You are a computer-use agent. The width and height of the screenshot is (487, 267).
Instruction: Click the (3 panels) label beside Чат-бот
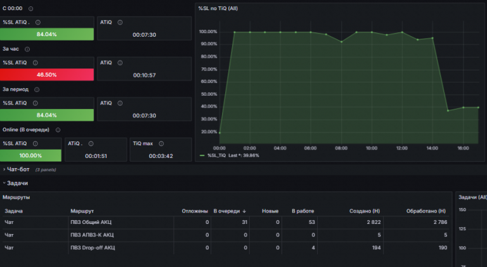click(46, 170)
